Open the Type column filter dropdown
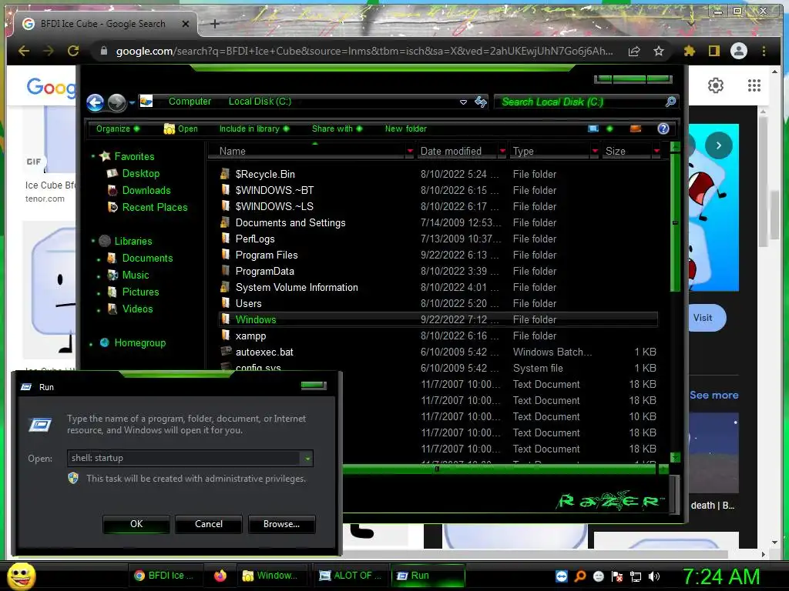Viewport: 789px width, 591px height. [595, 151]
